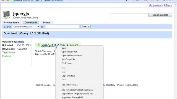Expand the Current downloads combo box
Image resolution: width=177 pixels, height=99 pixels.
tap(26, 27)
